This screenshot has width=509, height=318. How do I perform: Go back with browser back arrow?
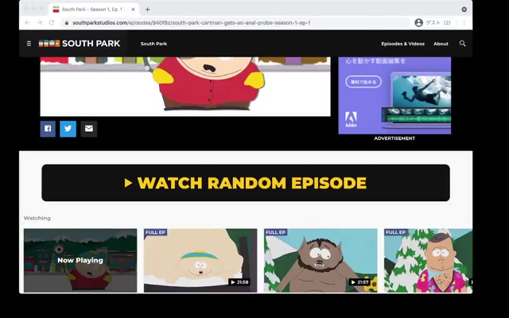27,23
